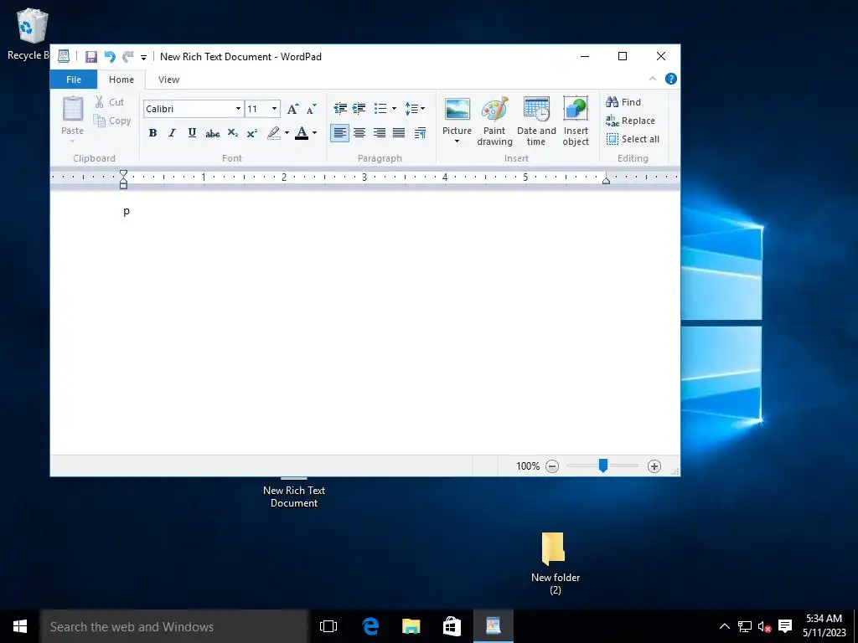Click the Grow font icon
Screen dimensions: 858x643
[x=293, y=109]
